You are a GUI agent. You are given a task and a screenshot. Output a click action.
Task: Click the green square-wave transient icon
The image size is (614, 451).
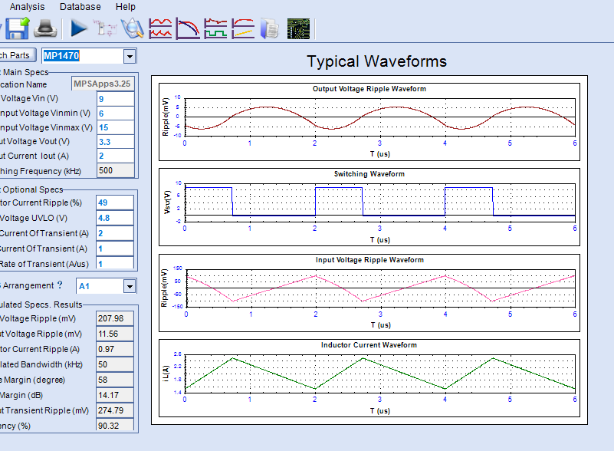pyautogui.click(x=215, y=29)
